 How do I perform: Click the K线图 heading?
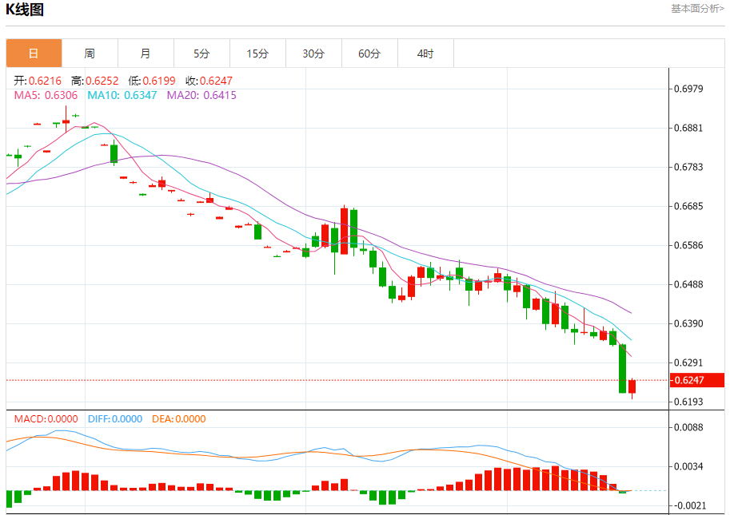tap(25, 10)
